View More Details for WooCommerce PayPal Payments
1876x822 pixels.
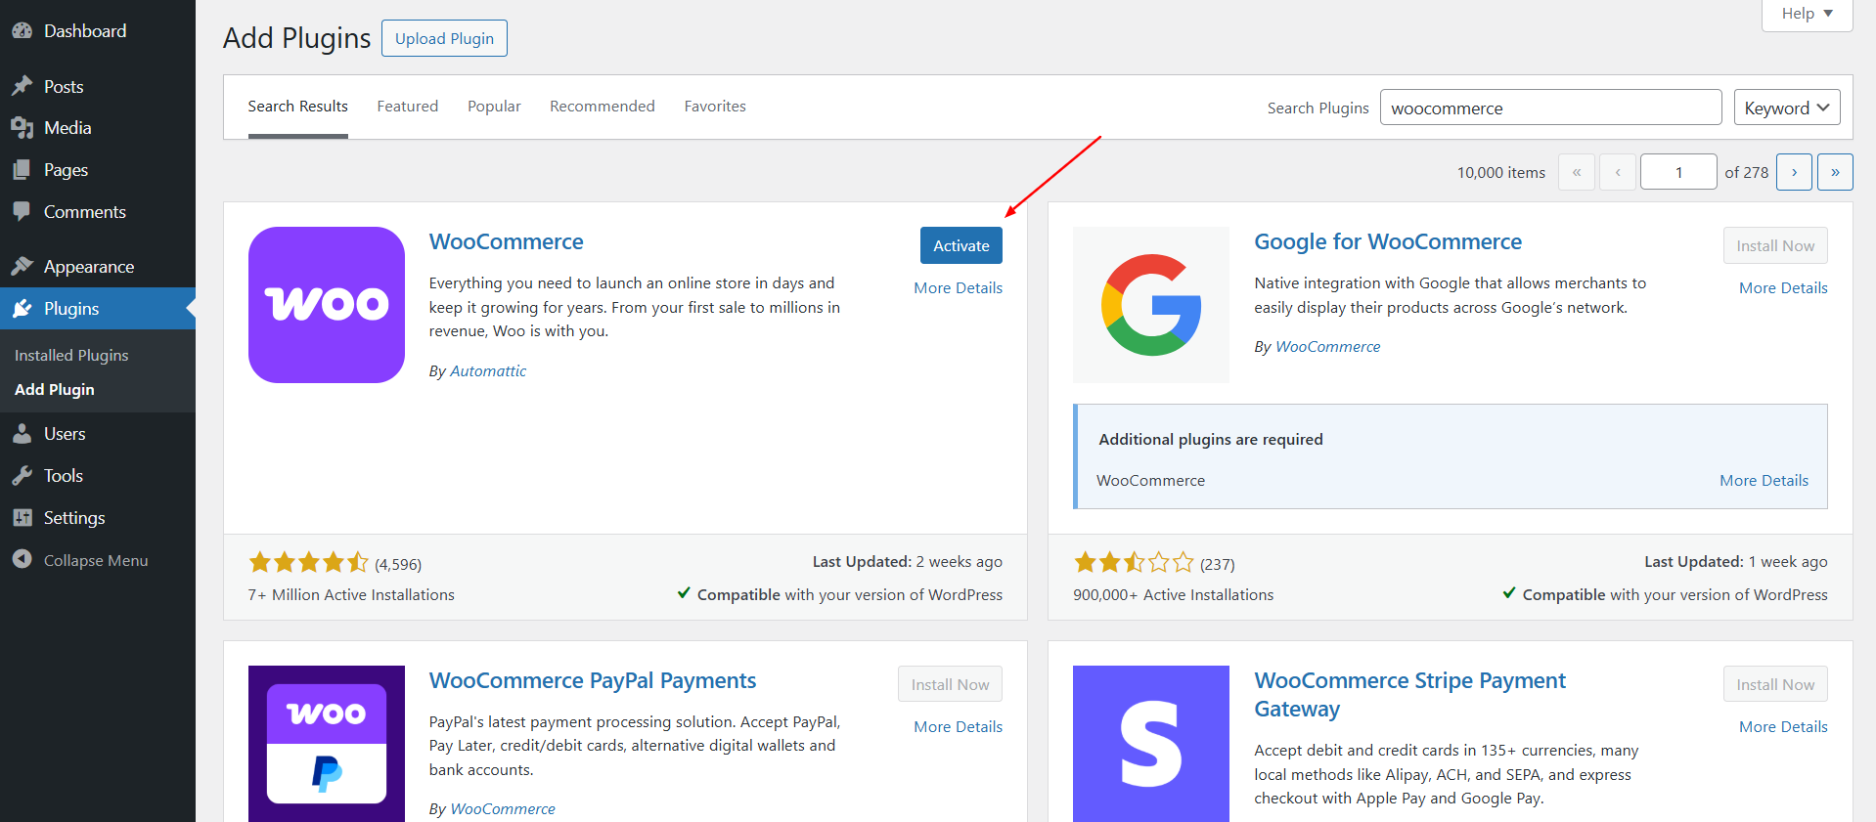point(958,727)
